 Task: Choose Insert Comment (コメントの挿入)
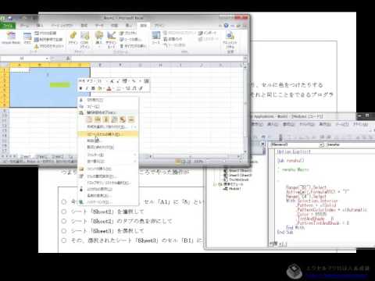pos(108,169)
